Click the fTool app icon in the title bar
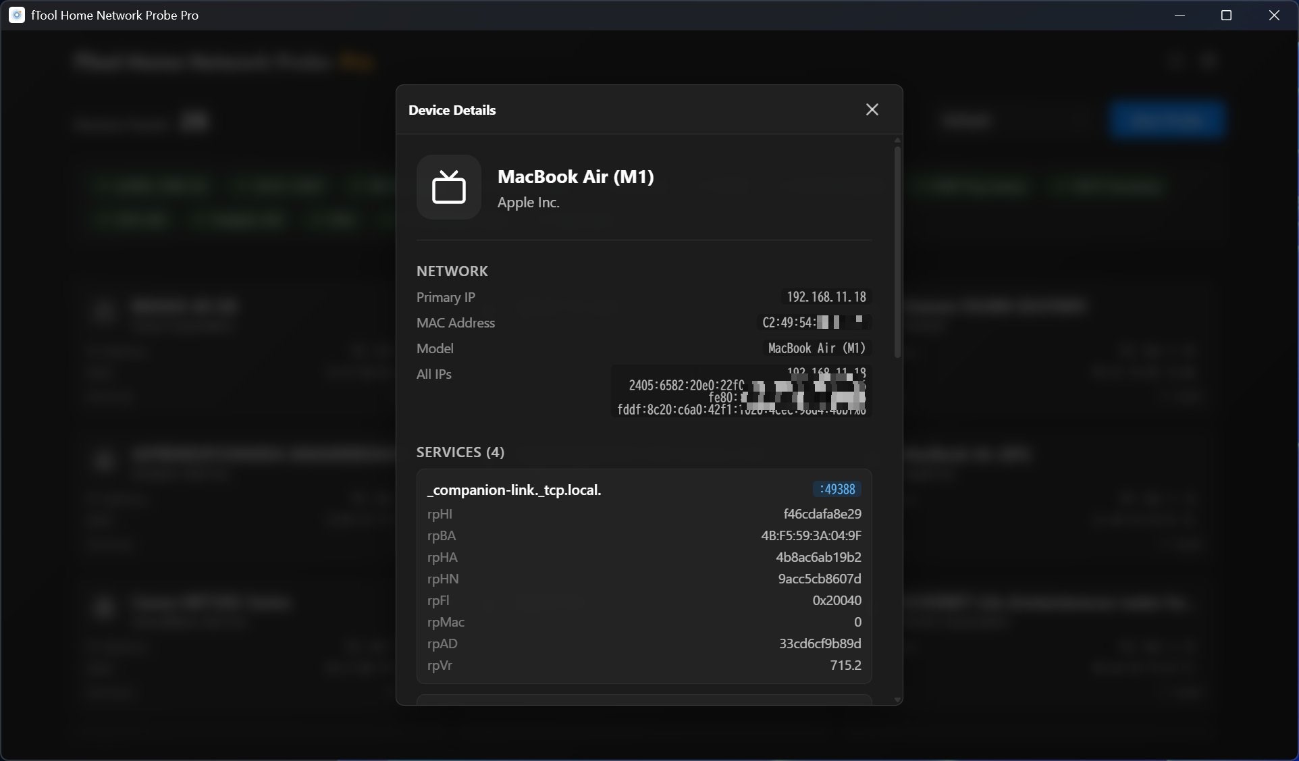This screenshot has width=1299, height=761. click(x=16, y=15)
